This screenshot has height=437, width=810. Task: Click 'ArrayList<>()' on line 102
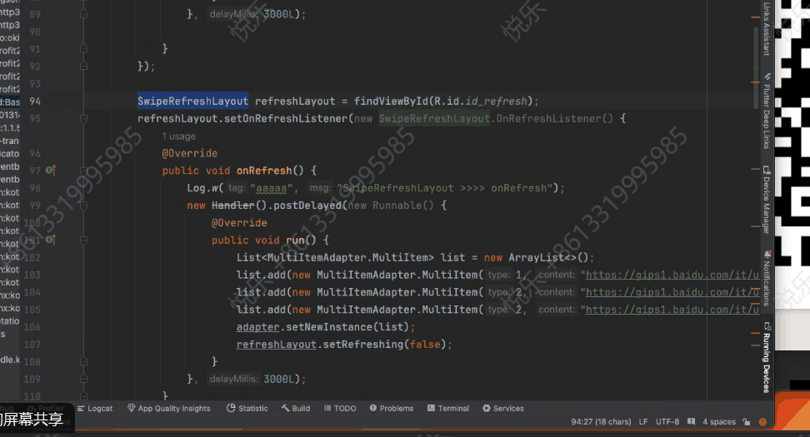(548, 257)
